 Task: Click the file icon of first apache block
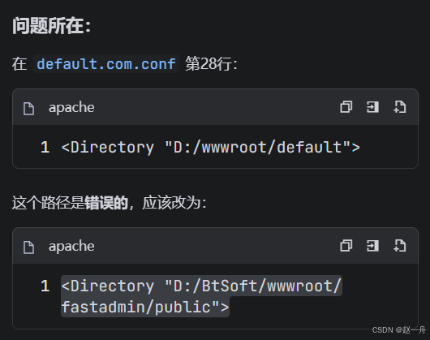click(28, 108)
